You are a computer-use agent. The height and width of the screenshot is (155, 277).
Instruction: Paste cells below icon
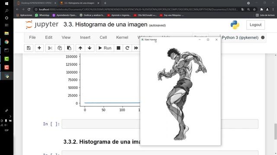[x=69, y=48]
